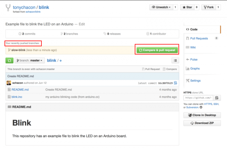The height and width of the screenshot is (151, 227).
Task: Click the schacon avatar thumbnail
Action: pyautogui.click(x=9, y=83)
